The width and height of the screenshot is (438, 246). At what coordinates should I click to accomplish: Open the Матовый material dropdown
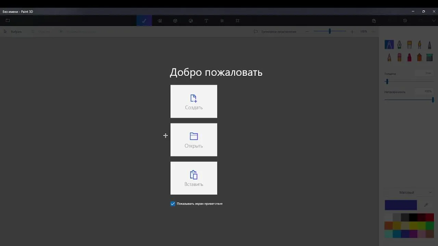pos(409,192)
